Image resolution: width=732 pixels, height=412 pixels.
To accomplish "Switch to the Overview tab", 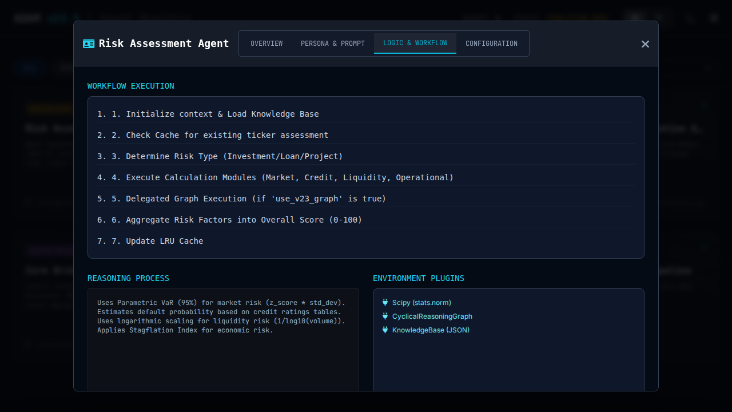I will coord(266,43).
